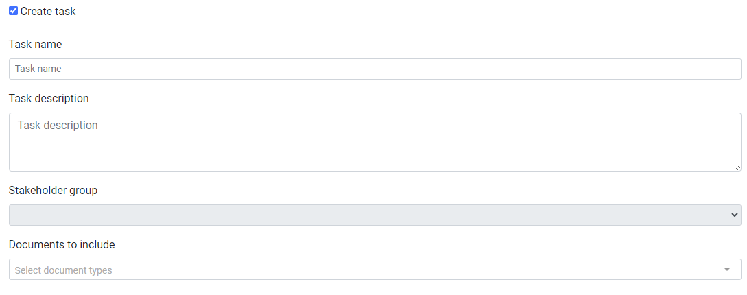This screenshot has width=747, height=295.
Task: Open the Stakeholder group dropdown
Action: 375,215
